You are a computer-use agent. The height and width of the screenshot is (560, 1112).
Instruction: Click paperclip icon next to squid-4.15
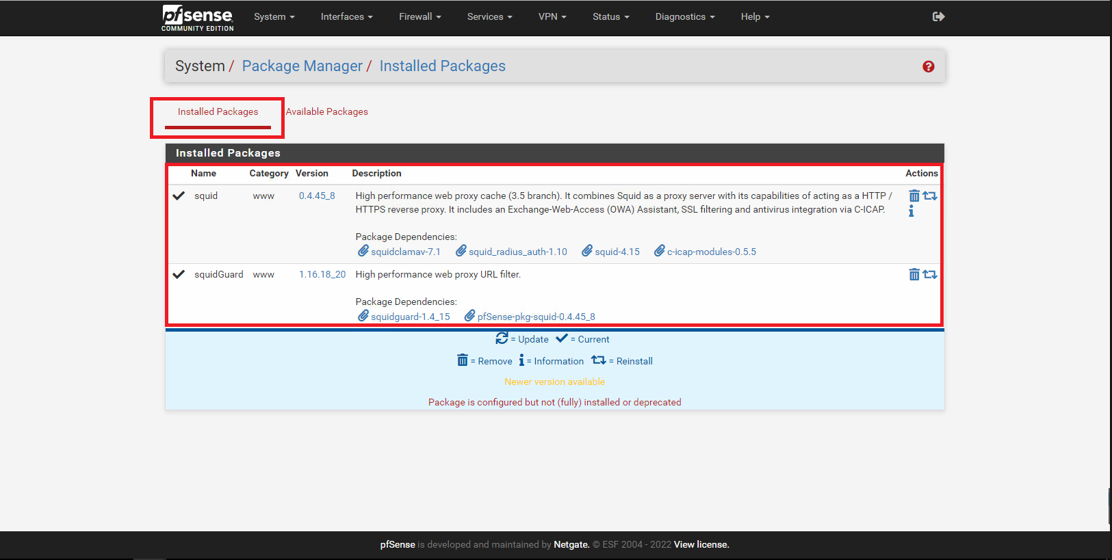click(x=587, y=251)
